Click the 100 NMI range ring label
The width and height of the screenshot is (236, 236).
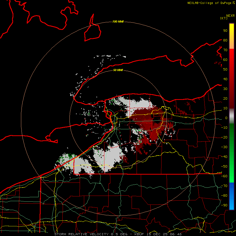click(x=118, y=22)
